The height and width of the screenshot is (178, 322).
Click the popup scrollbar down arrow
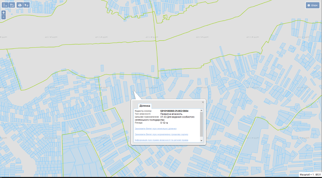click(x=201, y=140)
